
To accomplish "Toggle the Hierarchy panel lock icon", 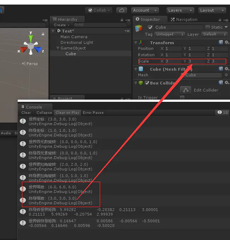I will tap(122, 20).
